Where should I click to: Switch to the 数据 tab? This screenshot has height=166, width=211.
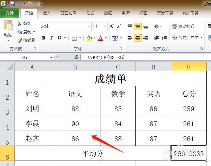(108, 13)
